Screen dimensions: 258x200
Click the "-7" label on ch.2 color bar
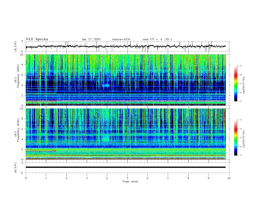[240, 156]
